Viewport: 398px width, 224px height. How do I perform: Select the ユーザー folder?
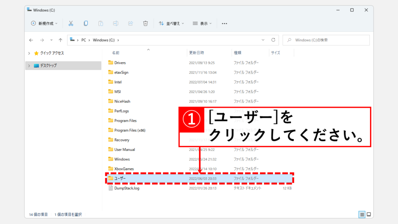[120, 178]
